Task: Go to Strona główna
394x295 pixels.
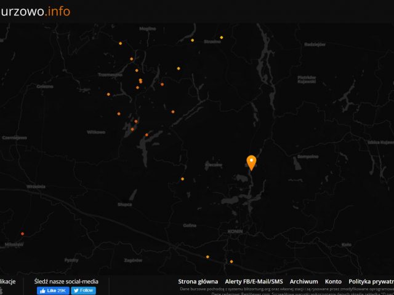Action: pyautogui.click(x=198, y=281)
